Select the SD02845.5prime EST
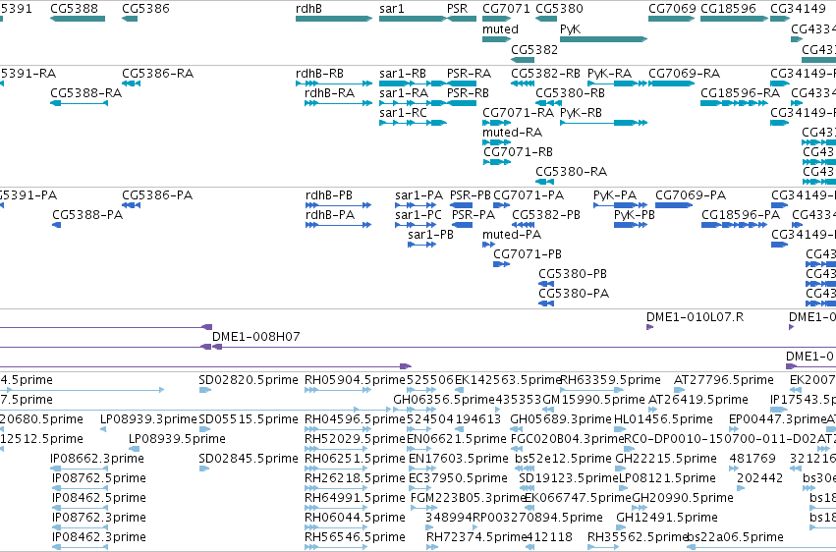 204,469
